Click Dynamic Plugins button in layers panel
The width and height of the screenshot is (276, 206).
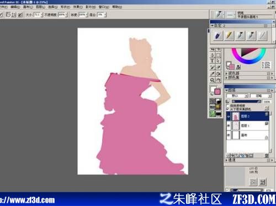point(233,156)
